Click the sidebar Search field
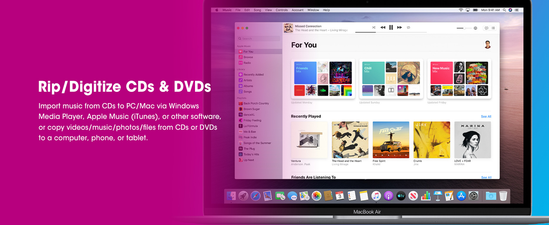 (258, 39)
